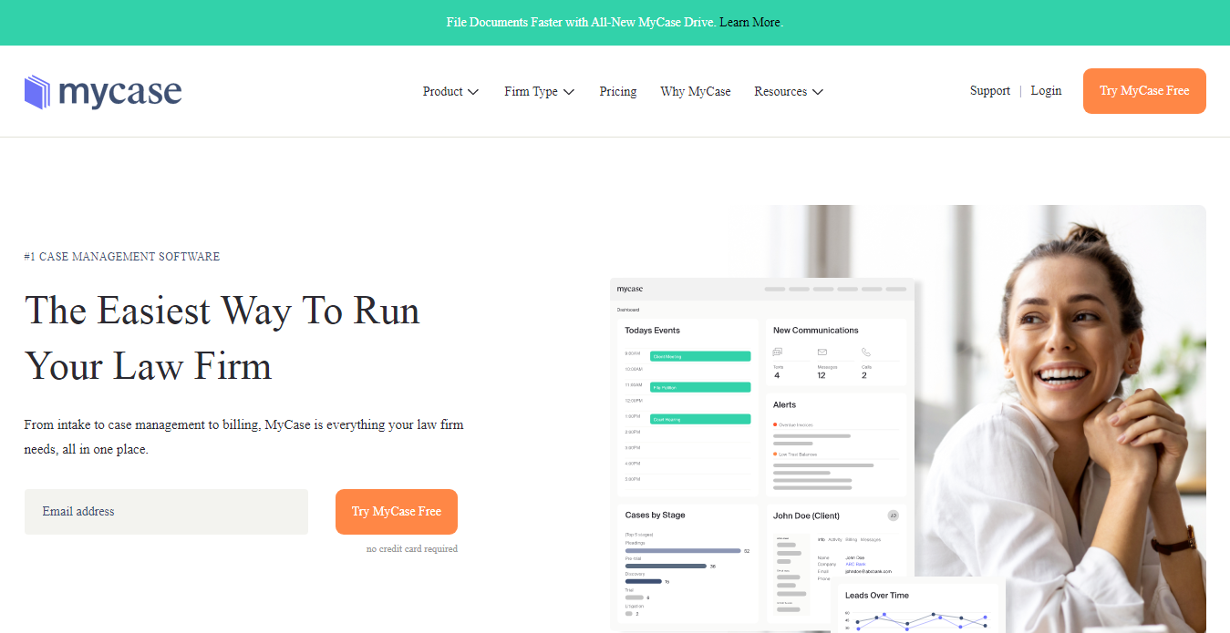Screen dimensions: 1230x633
Task: Click Learn More in the top banner
Action: (x=749, y=22)
